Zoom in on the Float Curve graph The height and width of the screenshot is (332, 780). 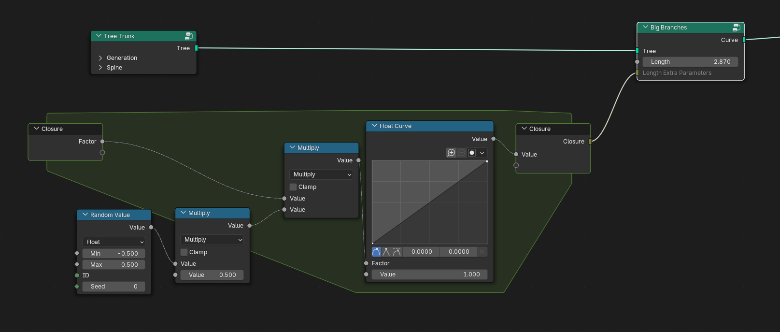pyautogui.click(x=451, y=153)
